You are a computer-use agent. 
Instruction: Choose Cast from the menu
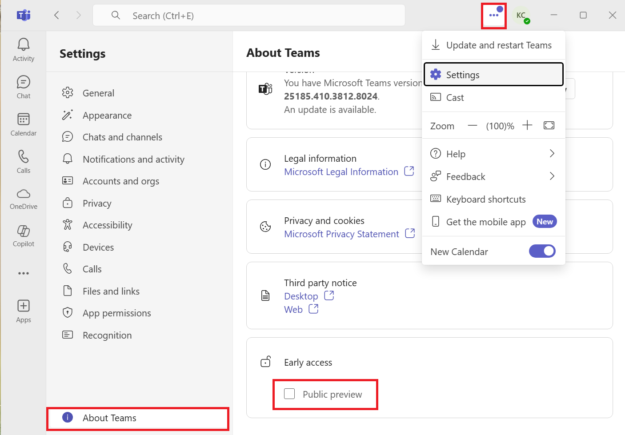click(x=455, y=98)
